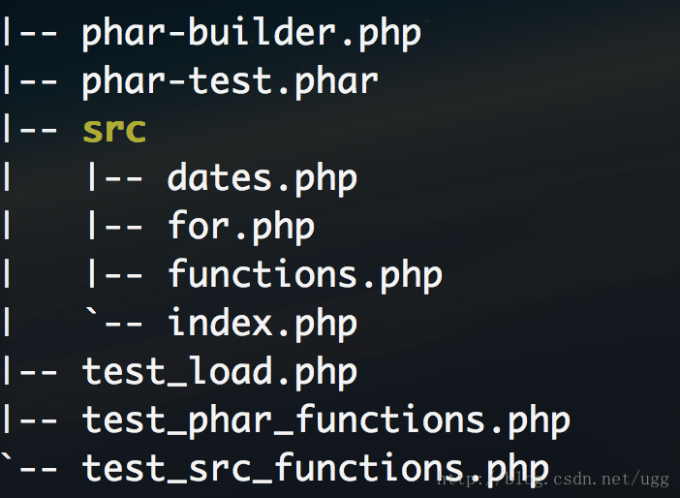Click the blog.csdn.net watermark link

[553, 480]
